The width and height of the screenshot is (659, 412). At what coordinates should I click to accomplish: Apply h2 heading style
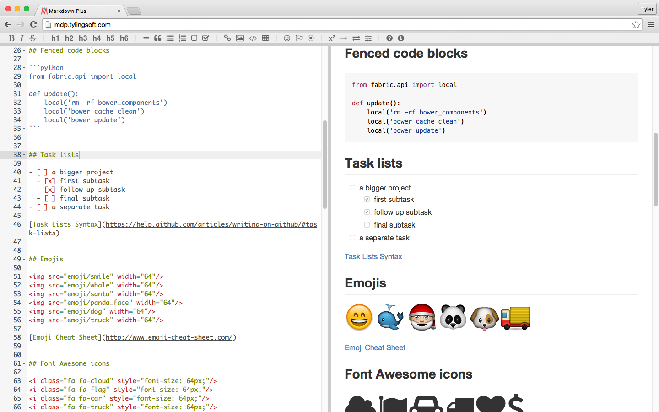[x=69, y=38]
